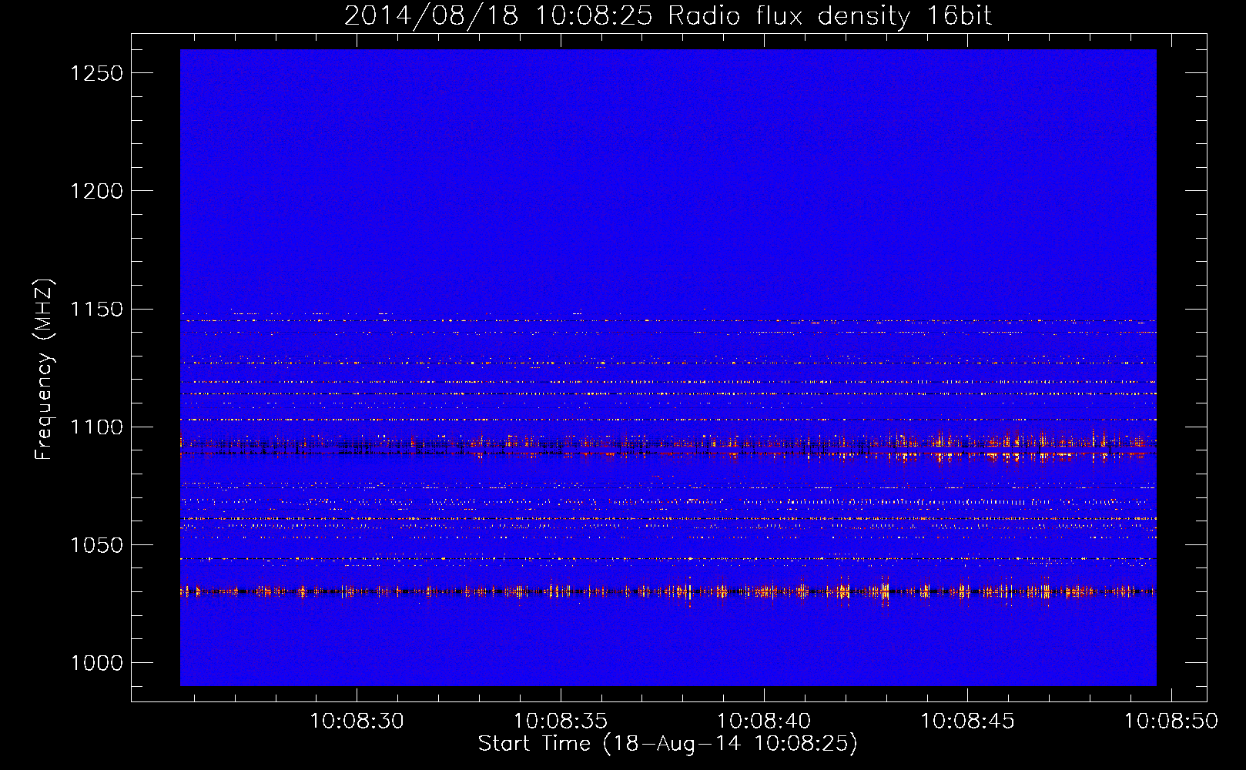1246x770 pixels.
Task: Click the 10:08:40 time tick label
Action: click(764, 721)
